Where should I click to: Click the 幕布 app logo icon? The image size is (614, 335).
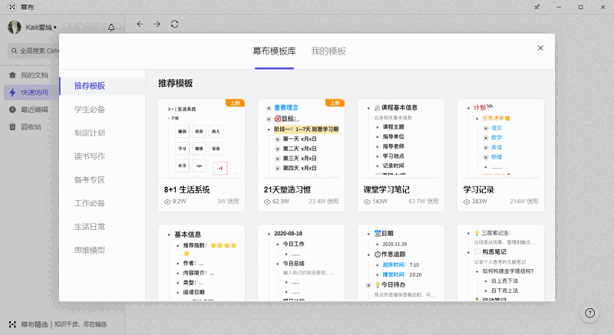tap(12, 7)
